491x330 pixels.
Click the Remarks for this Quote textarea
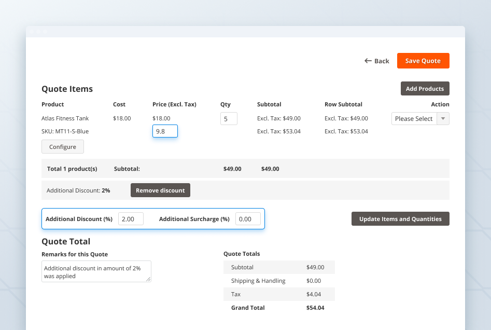tap(96, 271)
